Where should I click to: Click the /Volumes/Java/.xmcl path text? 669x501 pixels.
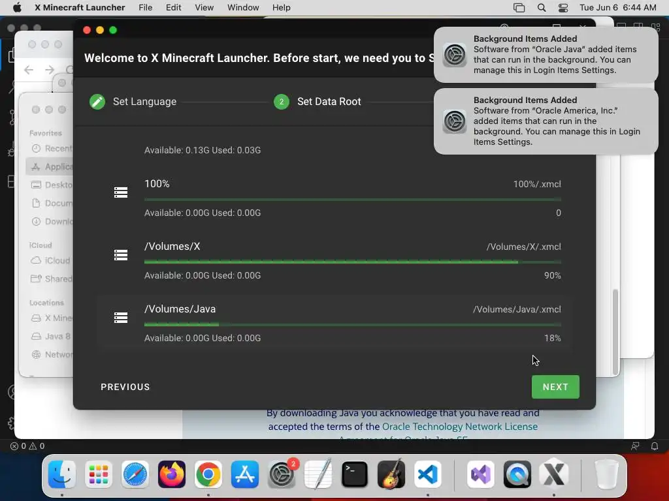(517, 310)
